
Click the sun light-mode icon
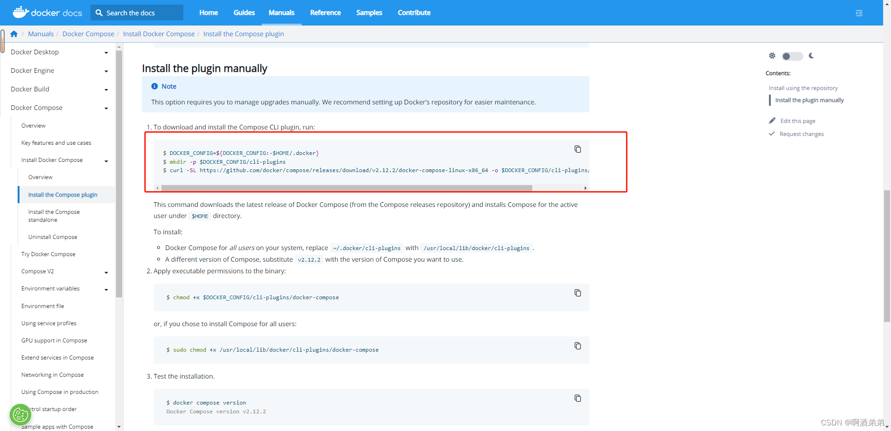[772, 56]
